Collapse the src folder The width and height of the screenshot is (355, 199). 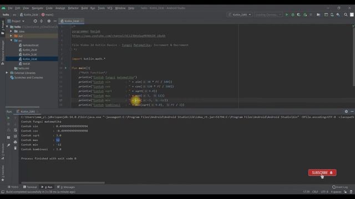pyautogui.click(x=11, y=40)
